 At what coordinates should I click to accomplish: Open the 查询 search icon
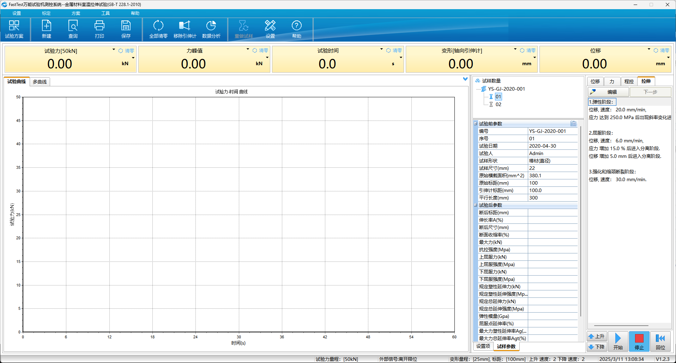pos(73,29)
